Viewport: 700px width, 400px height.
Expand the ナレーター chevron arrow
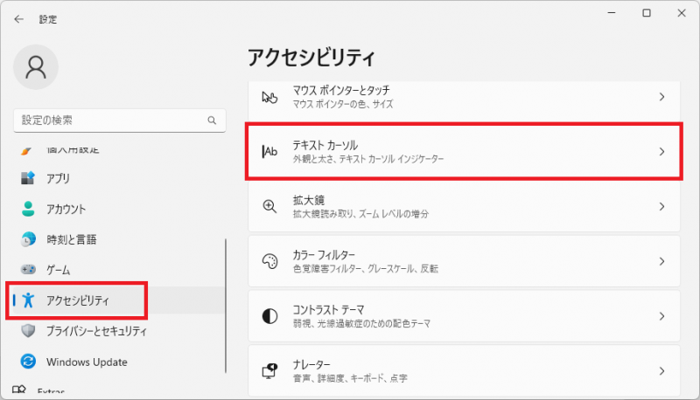pos(661,371)
